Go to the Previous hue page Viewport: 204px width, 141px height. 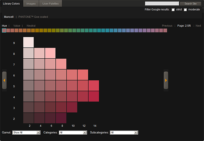pyautogui.click(x=167, y=26)
